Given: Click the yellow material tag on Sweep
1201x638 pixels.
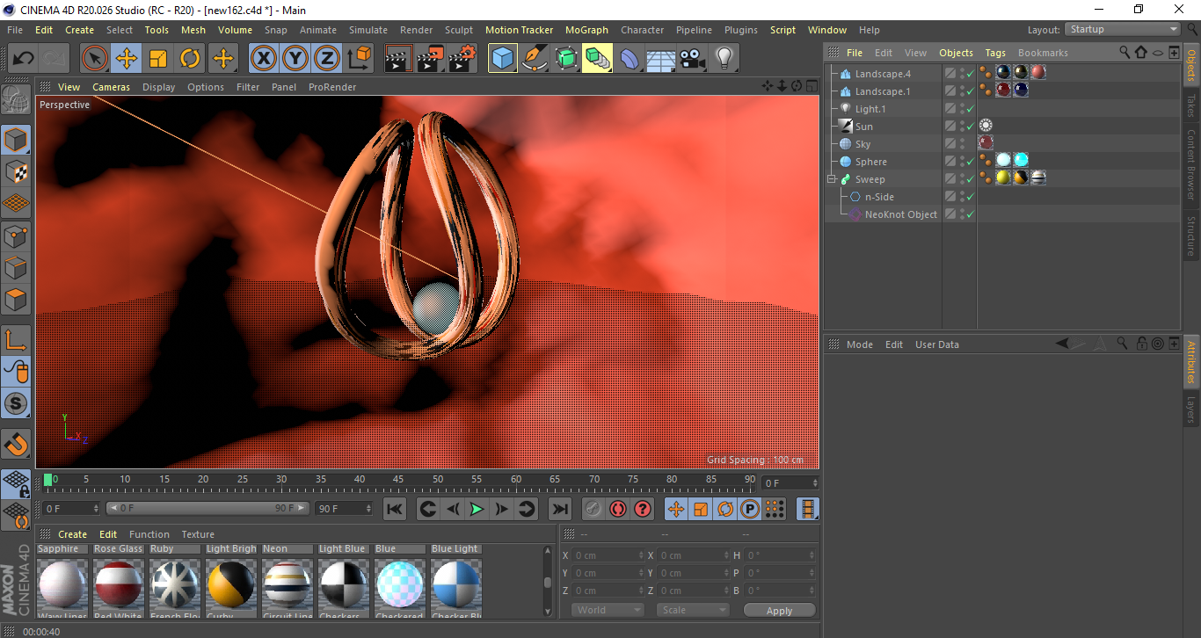Looking at the screenshot, I should (x=1003, y=178).
